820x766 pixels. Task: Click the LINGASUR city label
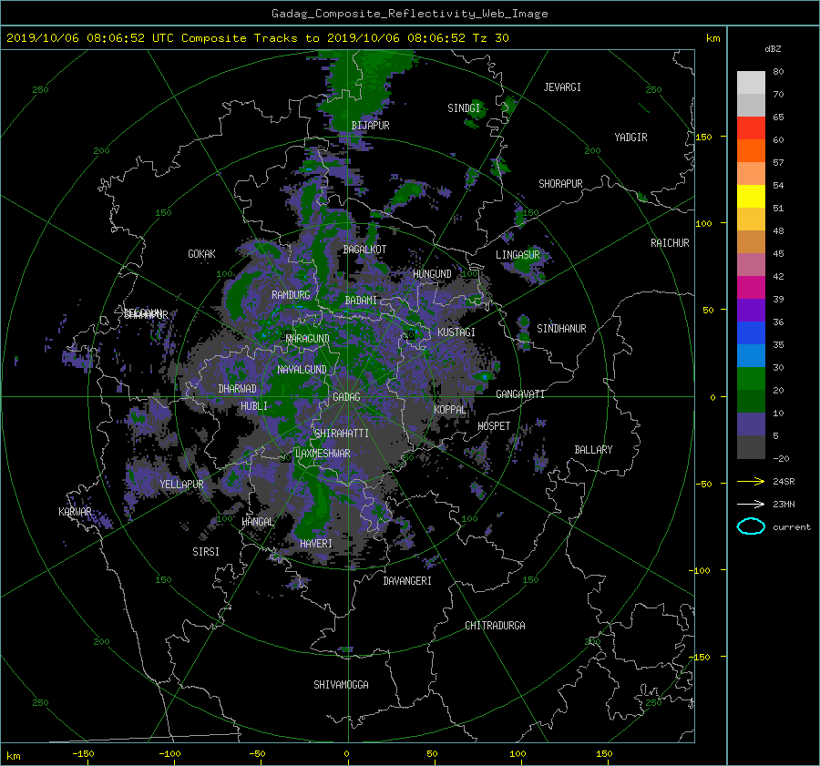point(518,255)
